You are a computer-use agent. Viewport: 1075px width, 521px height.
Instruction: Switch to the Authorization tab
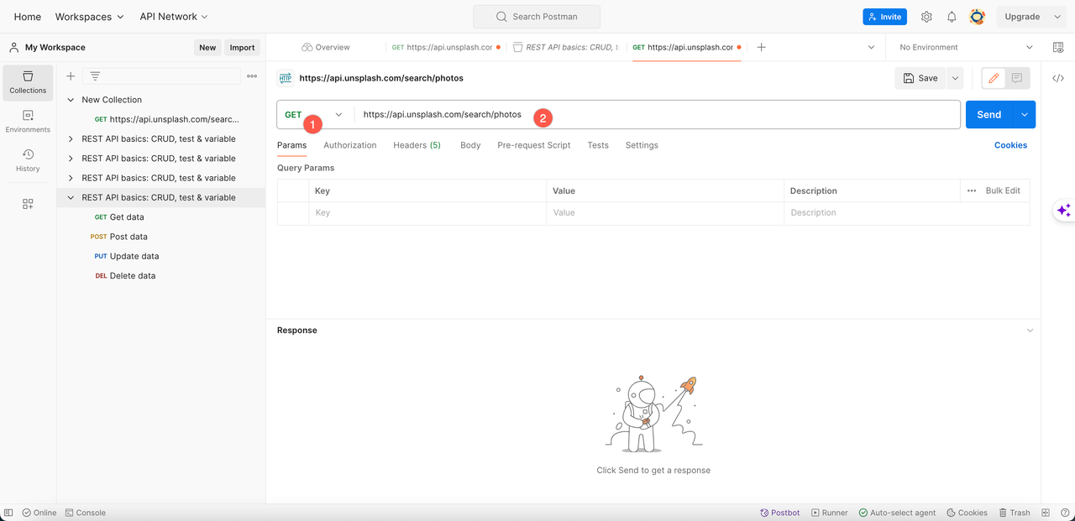[349, 145]
